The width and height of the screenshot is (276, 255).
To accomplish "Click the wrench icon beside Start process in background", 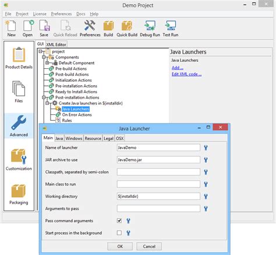I will click(x=128, y=233).
